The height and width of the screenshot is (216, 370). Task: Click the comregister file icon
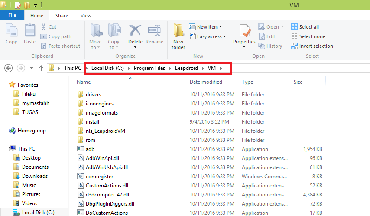tap(81, 176)
